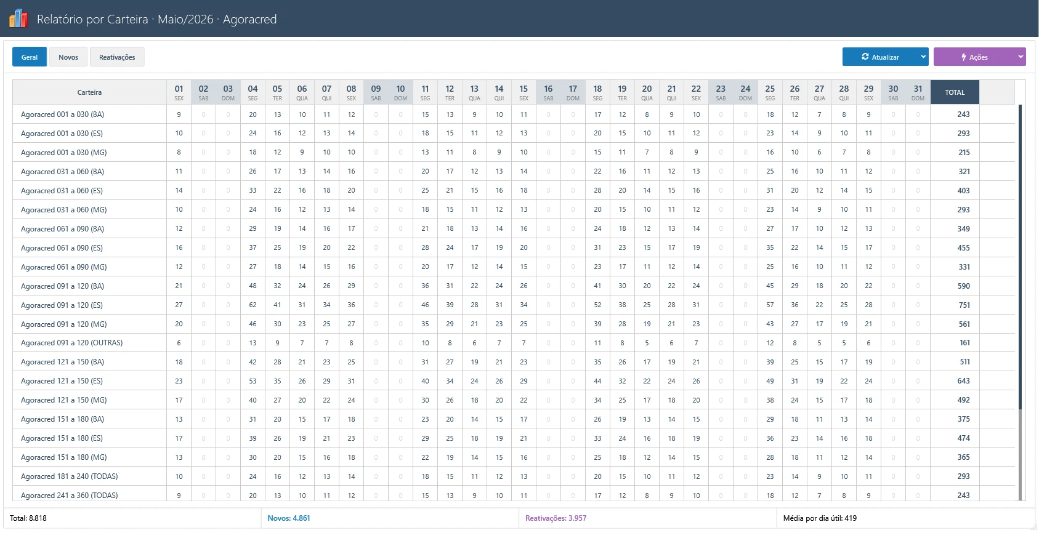Click the bar chart app logo icon

tap(18, 18)
